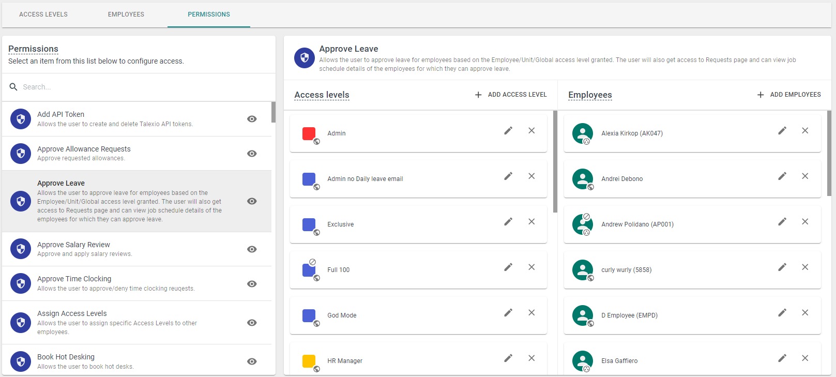This screenshot has height=377, width=836.
Task: Select Add API Token permission
Action: (136, 119)
